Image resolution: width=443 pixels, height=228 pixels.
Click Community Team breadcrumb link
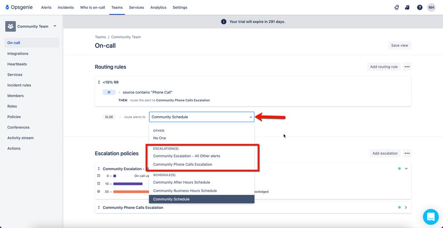126,37
